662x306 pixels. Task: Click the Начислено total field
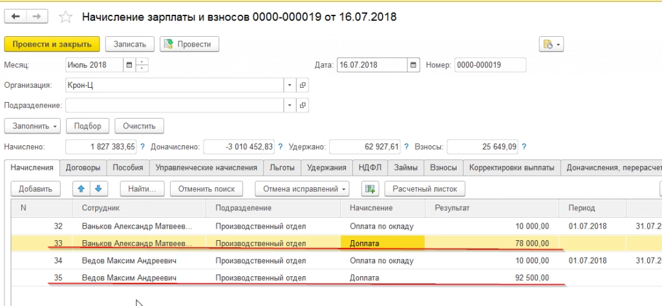(101, 147)
